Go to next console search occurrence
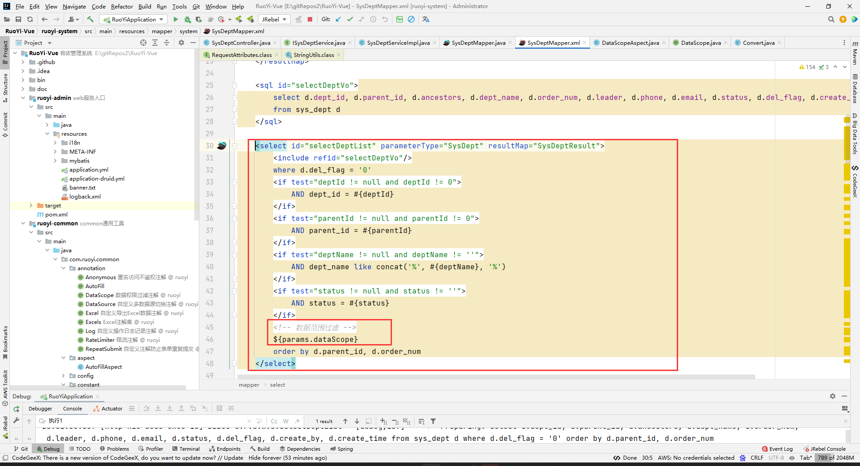Screen dimensions: 860x466 (x=357, y=421)
